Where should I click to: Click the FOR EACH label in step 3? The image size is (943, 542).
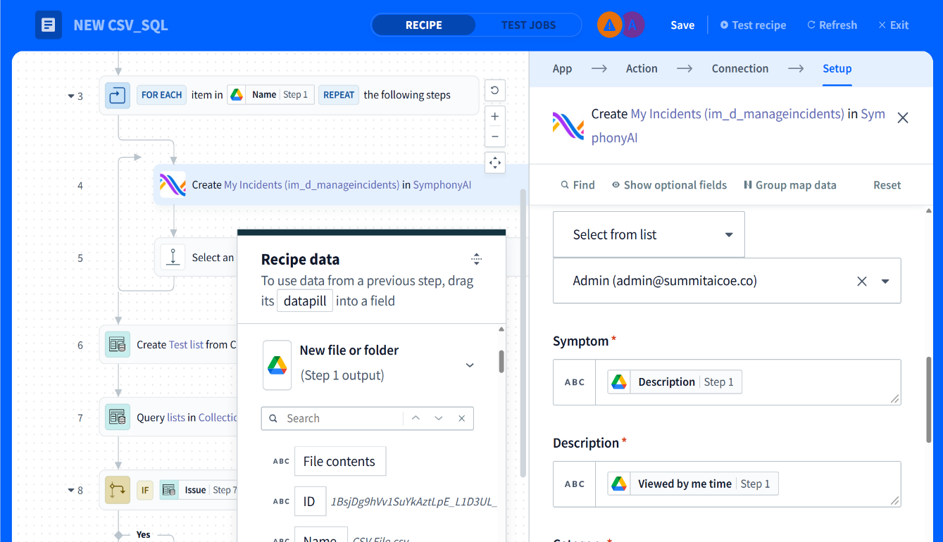click(161, 95)
